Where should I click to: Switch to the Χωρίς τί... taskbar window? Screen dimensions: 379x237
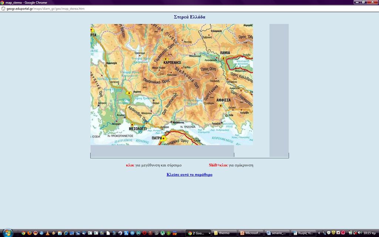coord(303,233)
